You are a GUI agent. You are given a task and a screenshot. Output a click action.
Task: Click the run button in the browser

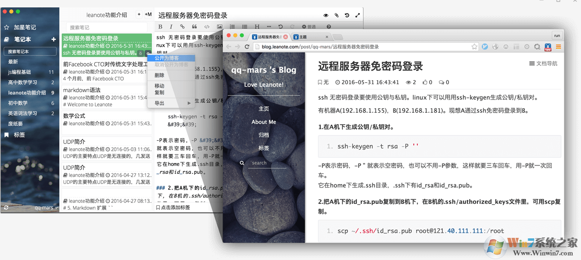click(557, 35)
